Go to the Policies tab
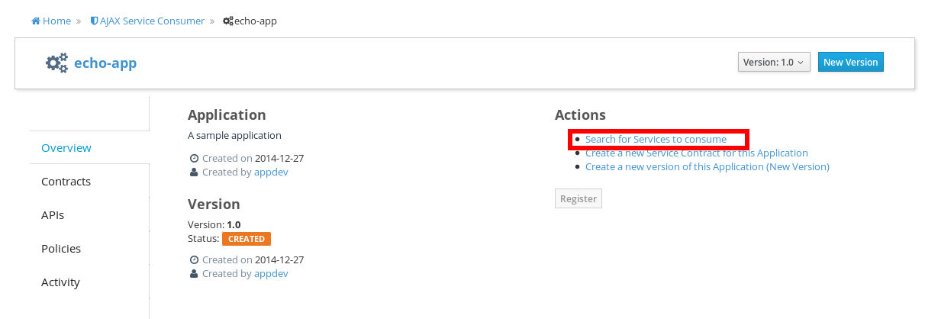 (89, 249)
